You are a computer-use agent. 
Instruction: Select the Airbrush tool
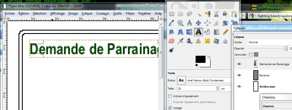pos(181,41)
